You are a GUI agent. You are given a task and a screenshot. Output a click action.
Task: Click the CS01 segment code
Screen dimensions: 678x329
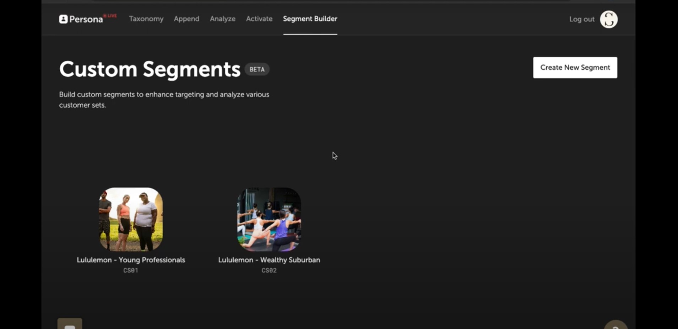131,270
